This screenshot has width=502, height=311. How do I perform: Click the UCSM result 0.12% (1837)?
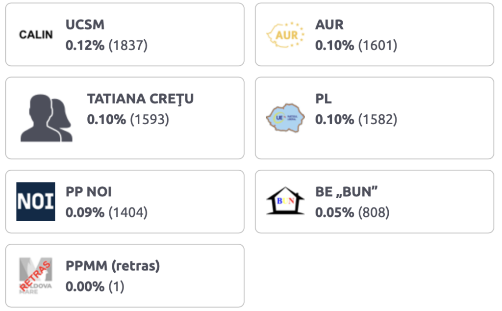(106, 46)
